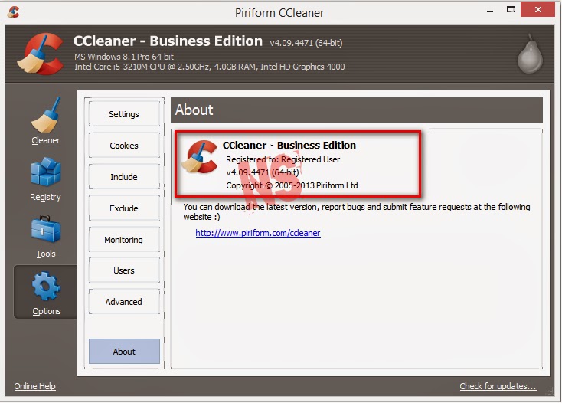Open the Cleaner section
The image size is (562, 403).
pyautogui.click(x=45, y=121)
